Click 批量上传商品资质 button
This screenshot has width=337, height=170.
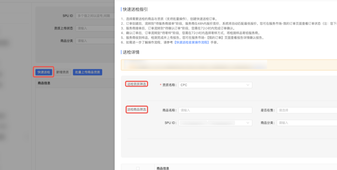[87, 72]
